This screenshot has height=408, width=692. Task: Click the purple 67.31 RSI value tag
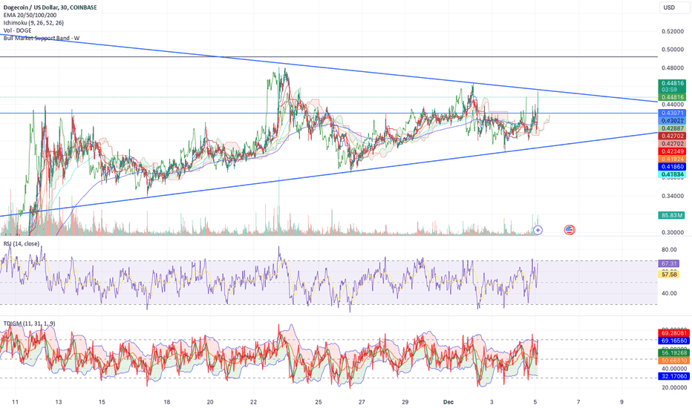(x=669, y=263)
